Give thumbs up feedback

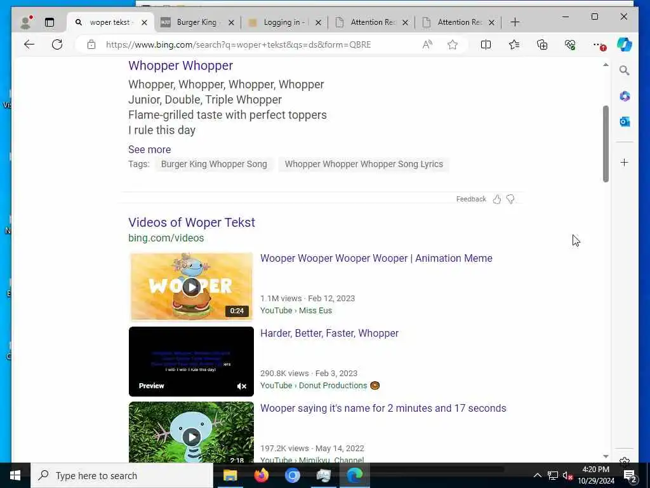click(496, 199)
